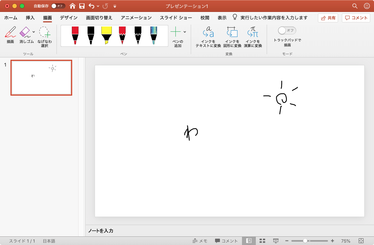Click the zoom in plus button
This screenshot has width=374, height=245.
coord(332,241)
